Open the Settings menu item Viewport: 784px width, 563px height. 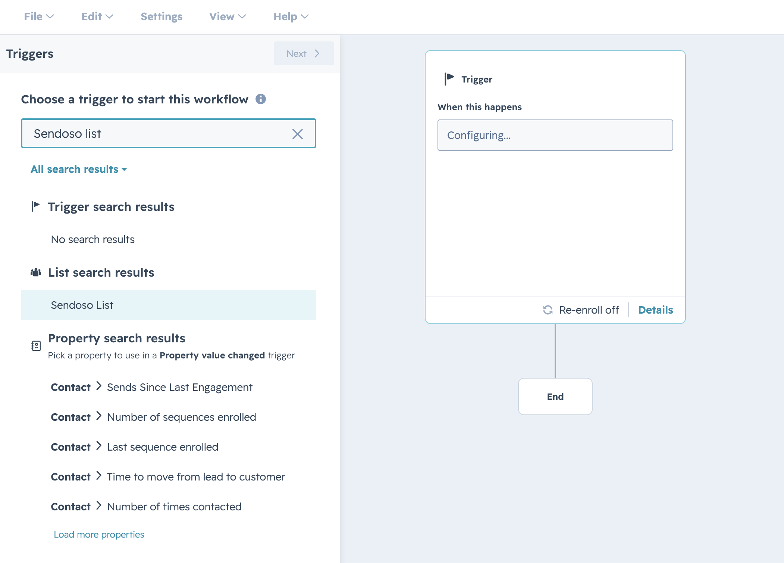click(x=161, y=16)
